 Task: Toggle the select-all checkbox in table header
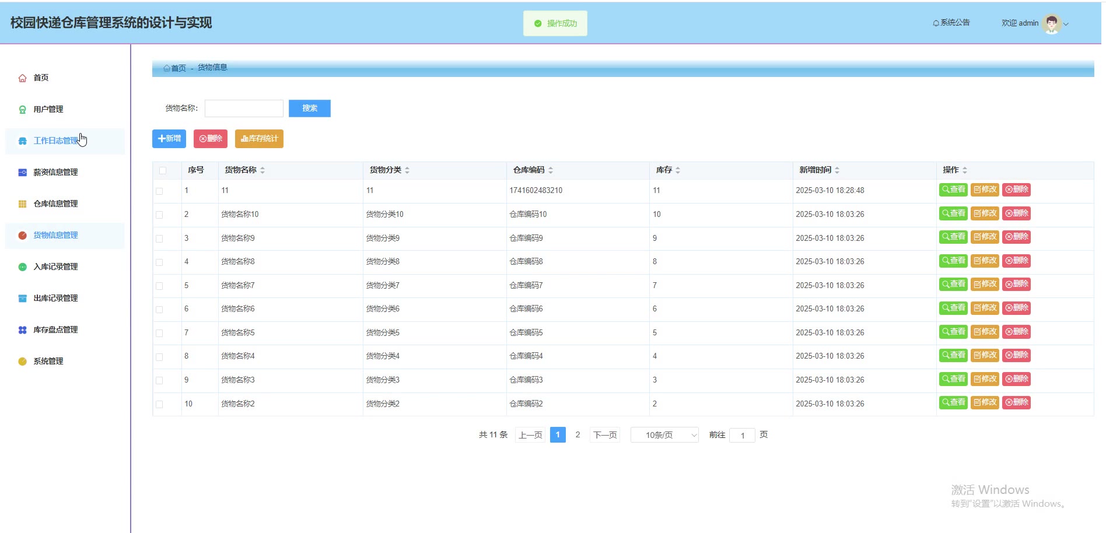pos(163,170)
